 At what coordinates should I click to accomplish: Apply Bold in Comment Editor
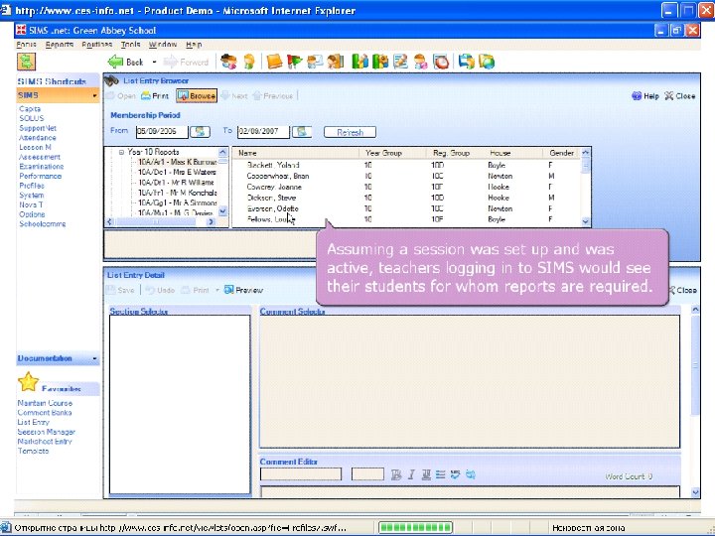point(396,474)
